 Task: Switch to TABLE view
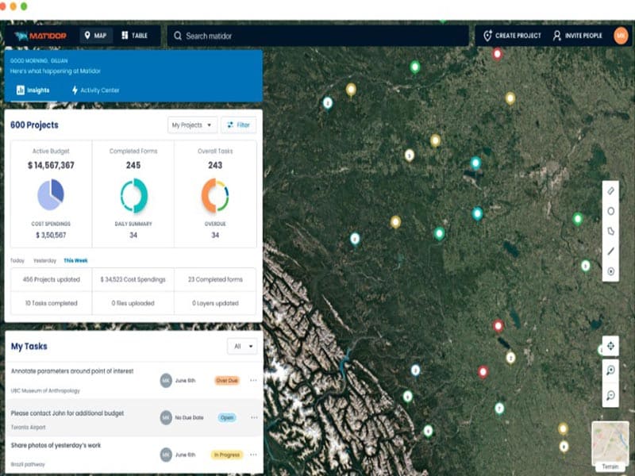click(134, 36)
